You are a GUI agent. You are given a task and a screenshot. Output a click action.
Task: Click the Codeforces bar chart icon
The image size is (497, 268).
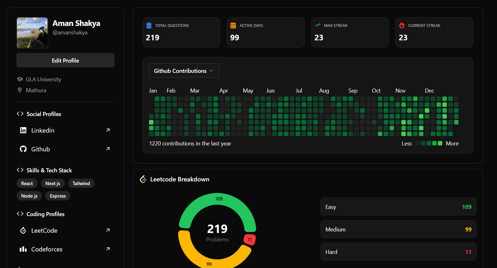click(23, 249)
